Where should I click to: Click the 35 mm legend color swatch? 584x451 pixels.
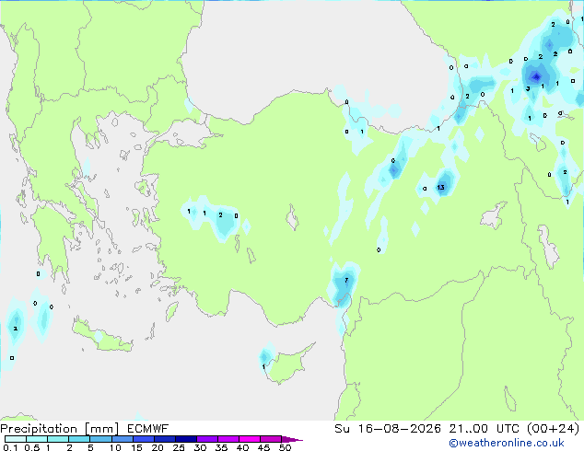click(228, 439)
